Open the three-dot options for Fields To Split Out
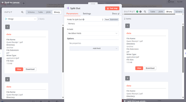Image resolution: width=186 pixels, height=102 pixels. click(x=103, y=20)
